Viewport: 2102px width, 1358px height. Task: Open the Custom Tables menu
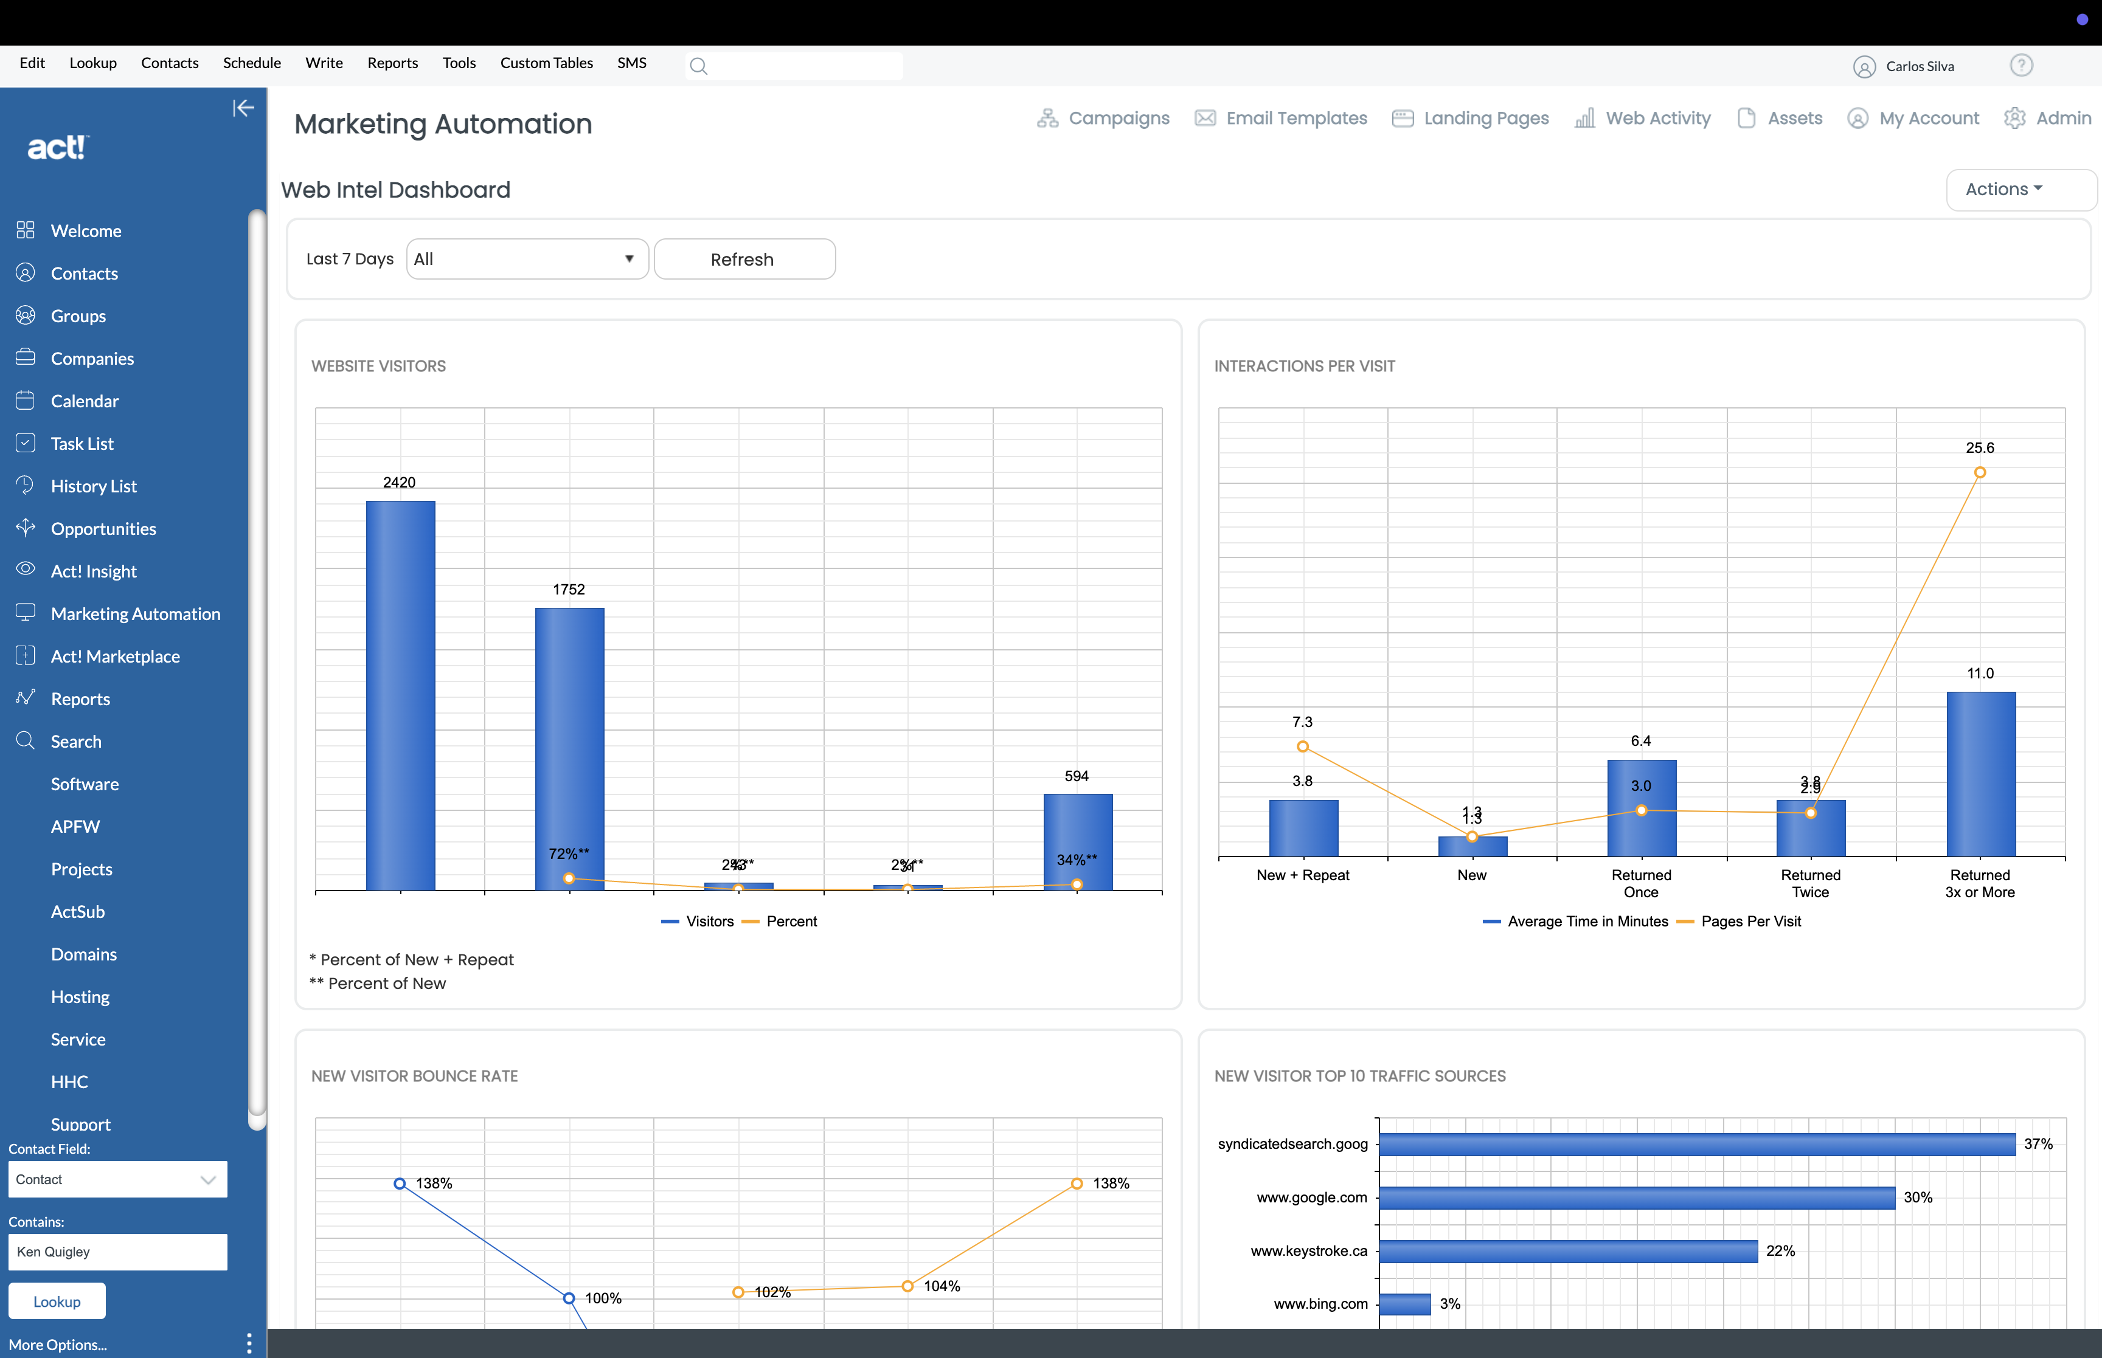[x=546, y=63]
